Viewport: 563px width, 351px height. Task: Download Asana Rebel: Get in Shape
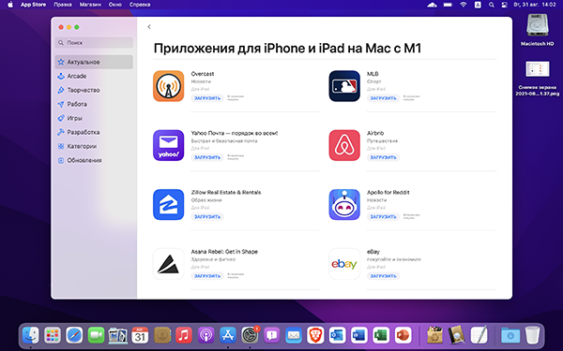tap(207, 276)
